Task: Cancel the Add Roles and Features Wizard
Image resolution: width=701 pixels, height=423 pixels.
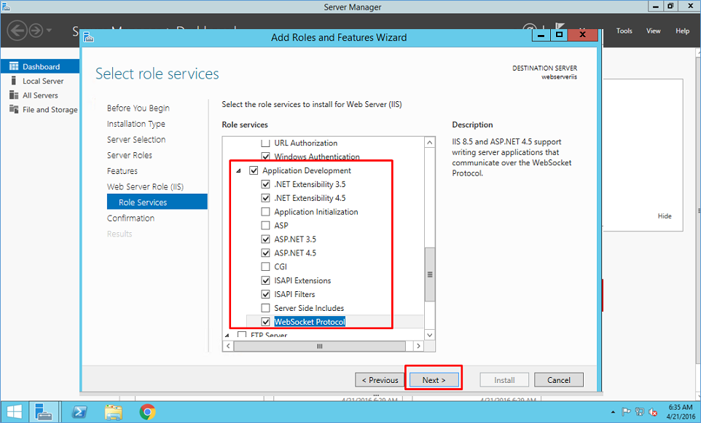Action: pyautogui.click(x=559, y=380)
